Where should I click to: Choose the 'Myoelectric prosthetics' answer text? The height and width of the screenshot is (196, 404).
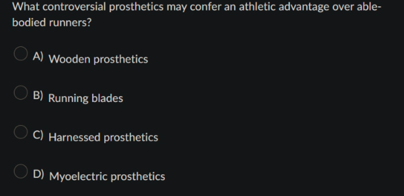click(107, 176)
